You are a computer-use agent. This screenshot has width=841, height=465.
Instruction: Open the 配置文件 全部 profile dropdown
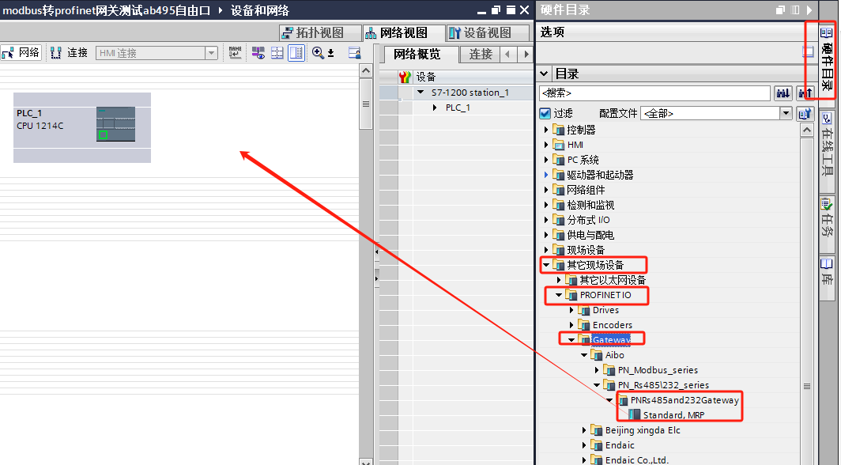tap(786, 113)
